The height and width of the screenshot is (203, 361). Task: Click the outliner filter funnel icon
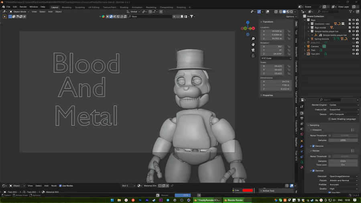click(351, 12)
